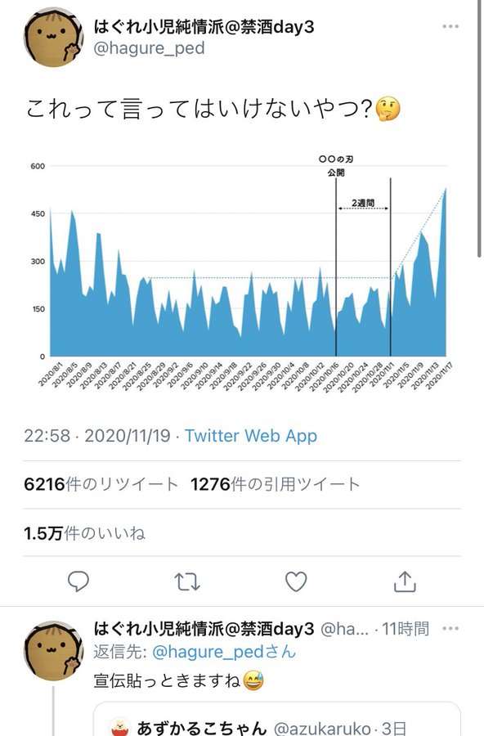The width and height of the screenshot is (484, 736).
Task: Open the share upload icon
Action: point(405,581)
